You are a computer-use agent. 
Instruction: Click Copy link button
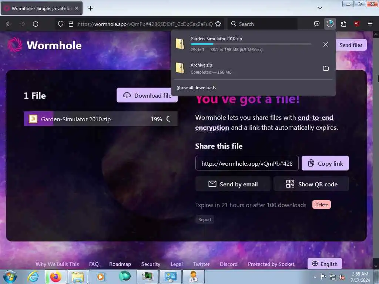pyautogui.click(x=325, y=163)
